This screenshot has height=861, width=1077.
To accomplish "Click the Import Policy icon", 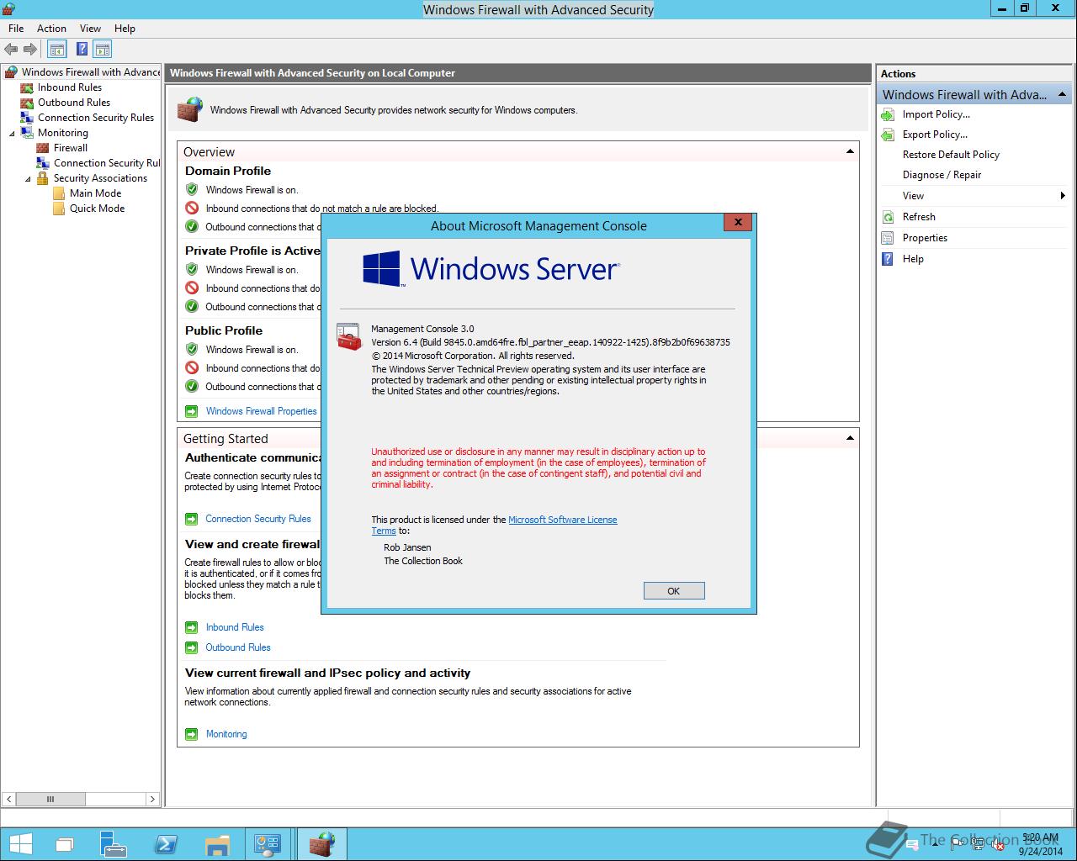I will (888, 114).
